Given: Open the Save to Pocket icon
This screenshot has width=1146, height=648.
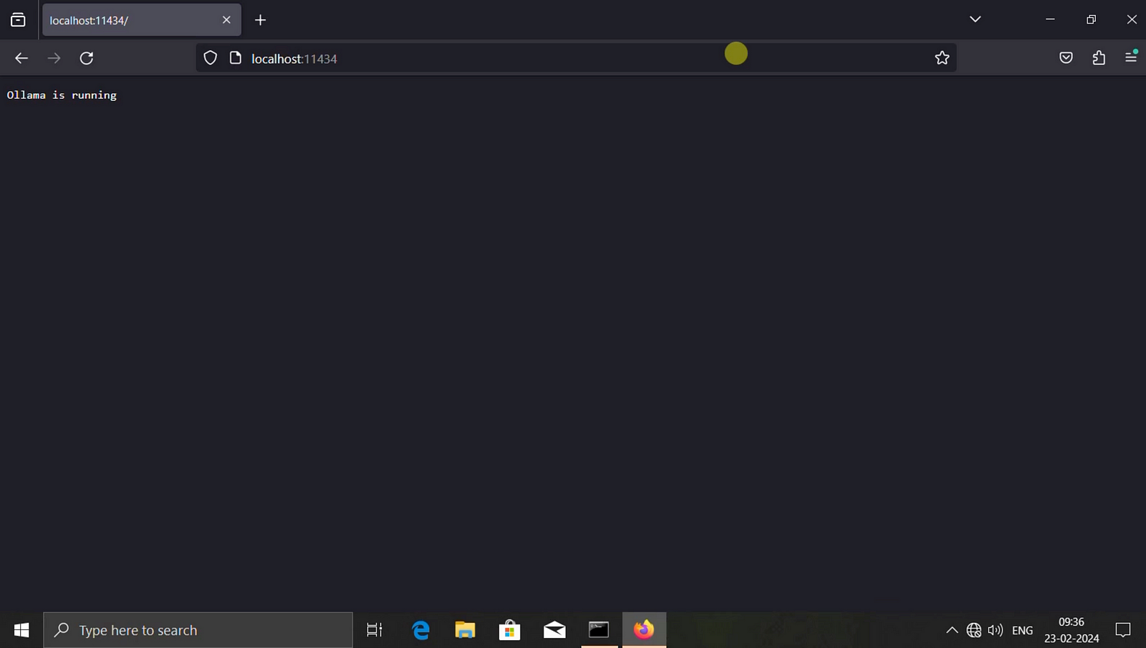Looking at the screenshot, I should pos(1066,58).
